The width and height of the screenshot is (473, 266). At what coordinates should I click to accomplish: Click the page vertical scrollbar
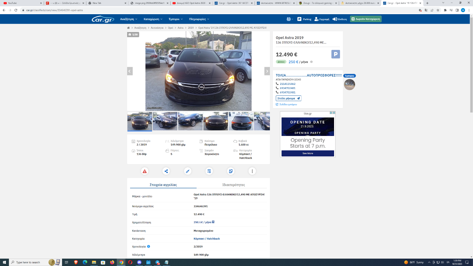coord(471,65)
